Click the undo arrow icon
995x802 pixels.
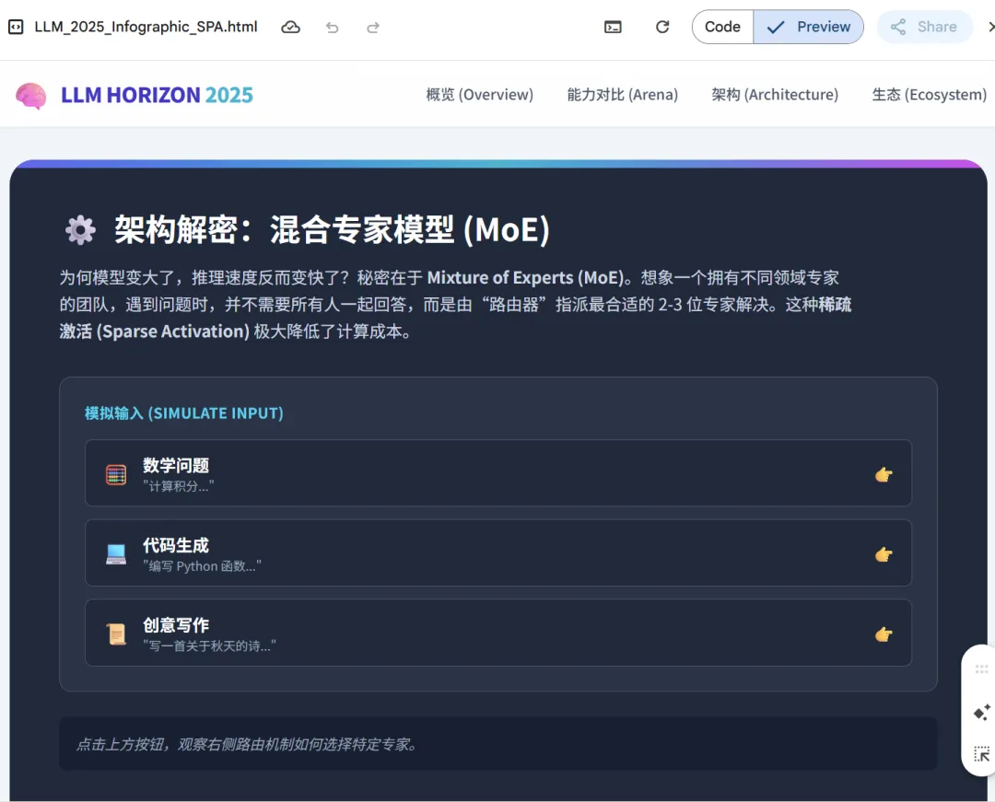pos(332,28)
